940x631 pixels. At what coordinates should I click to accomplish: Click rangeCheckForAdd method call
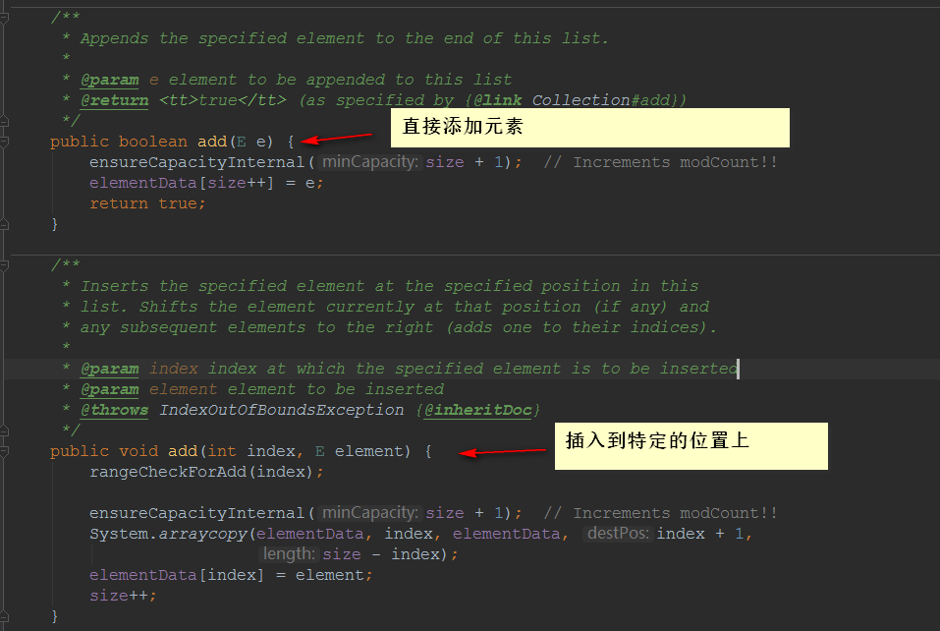(168, 472)
